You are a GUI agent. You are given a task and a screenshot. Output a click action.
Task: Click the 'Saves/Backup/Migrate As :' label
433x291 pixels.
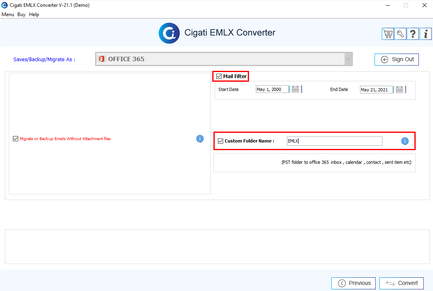coord(44,60)
